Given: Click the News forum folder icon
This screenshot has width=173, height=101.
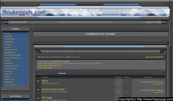Looking at the screenshot, I should 38,81.
